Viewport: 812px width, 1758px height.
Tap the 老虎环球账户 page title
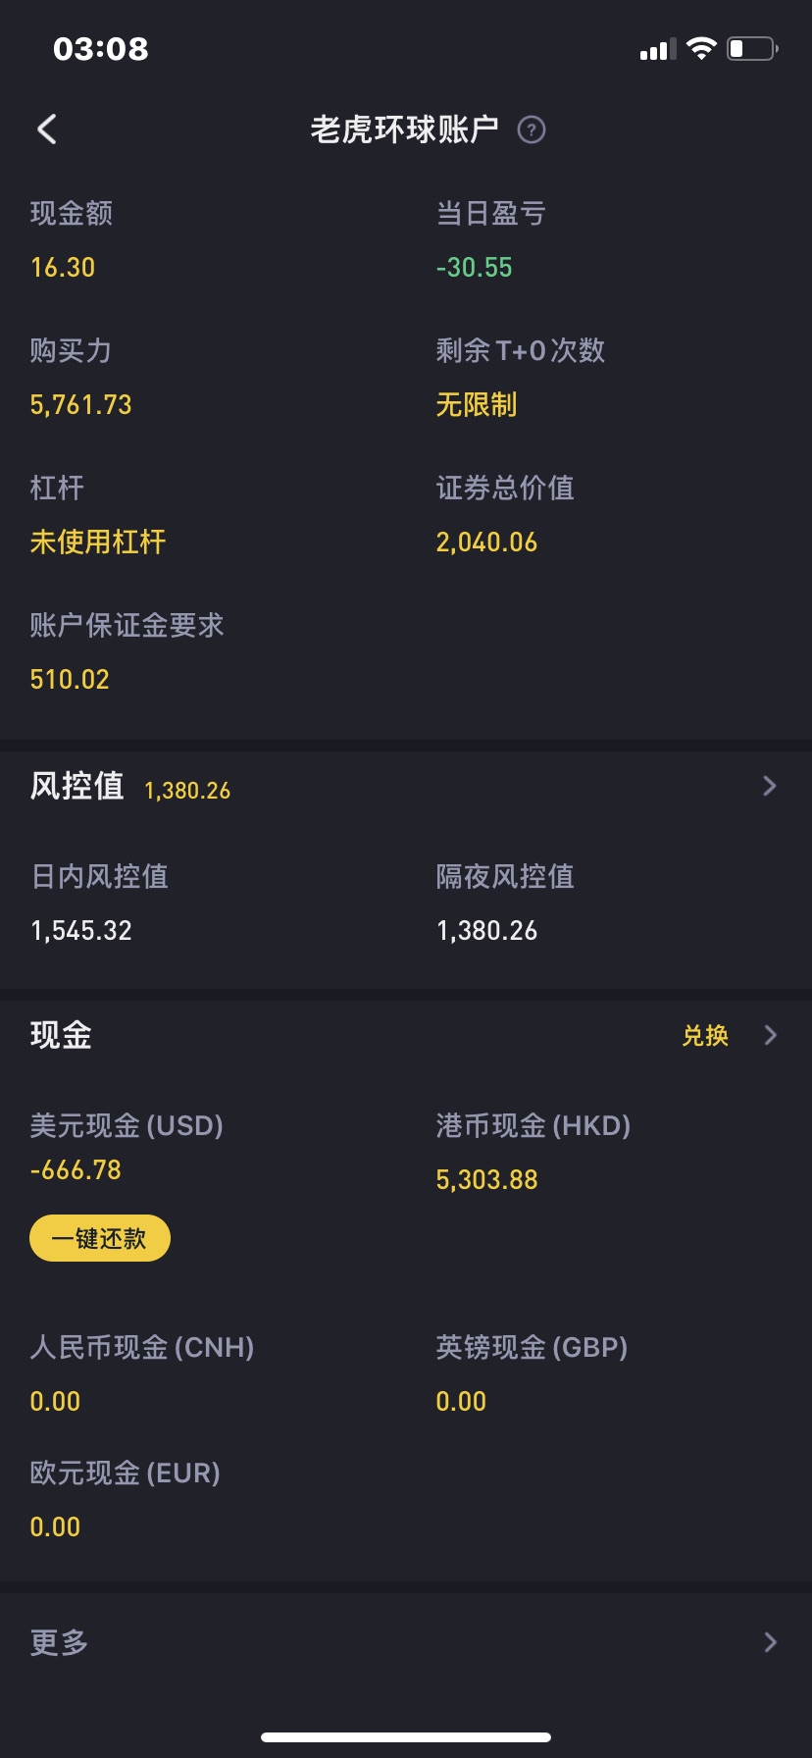(405, 129)
